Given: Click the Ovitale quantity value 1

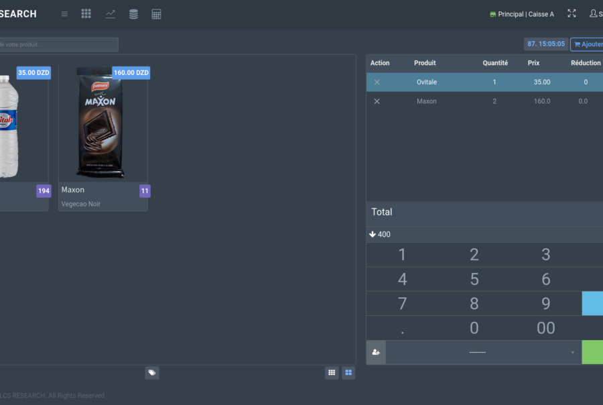Looking at the screenshot, I should coord(494,82).
